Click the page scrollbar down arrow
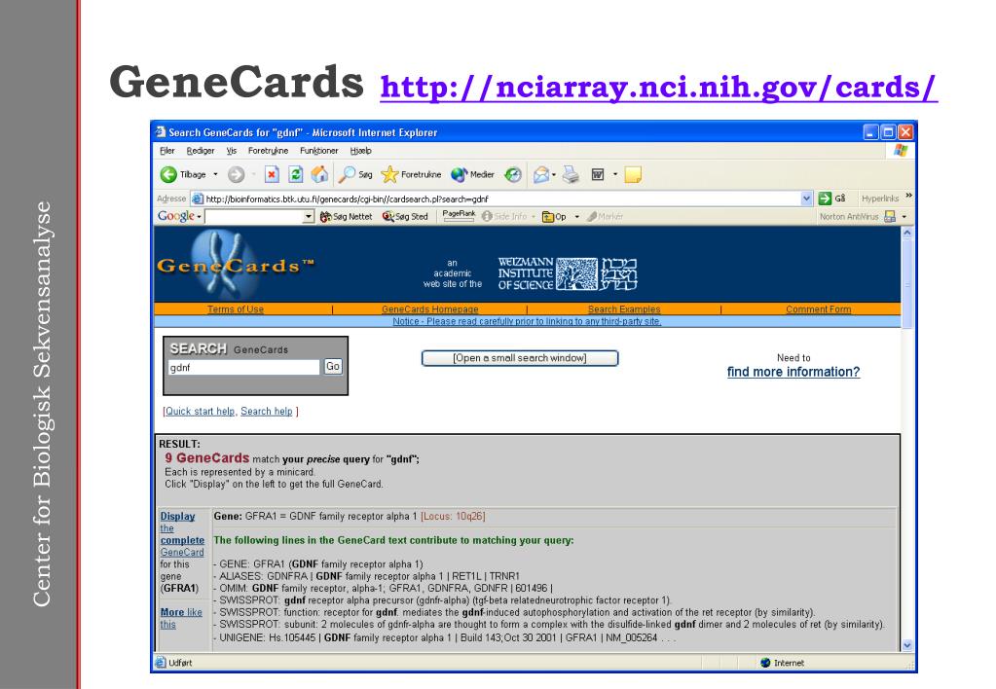 click(x=907, y=645)
